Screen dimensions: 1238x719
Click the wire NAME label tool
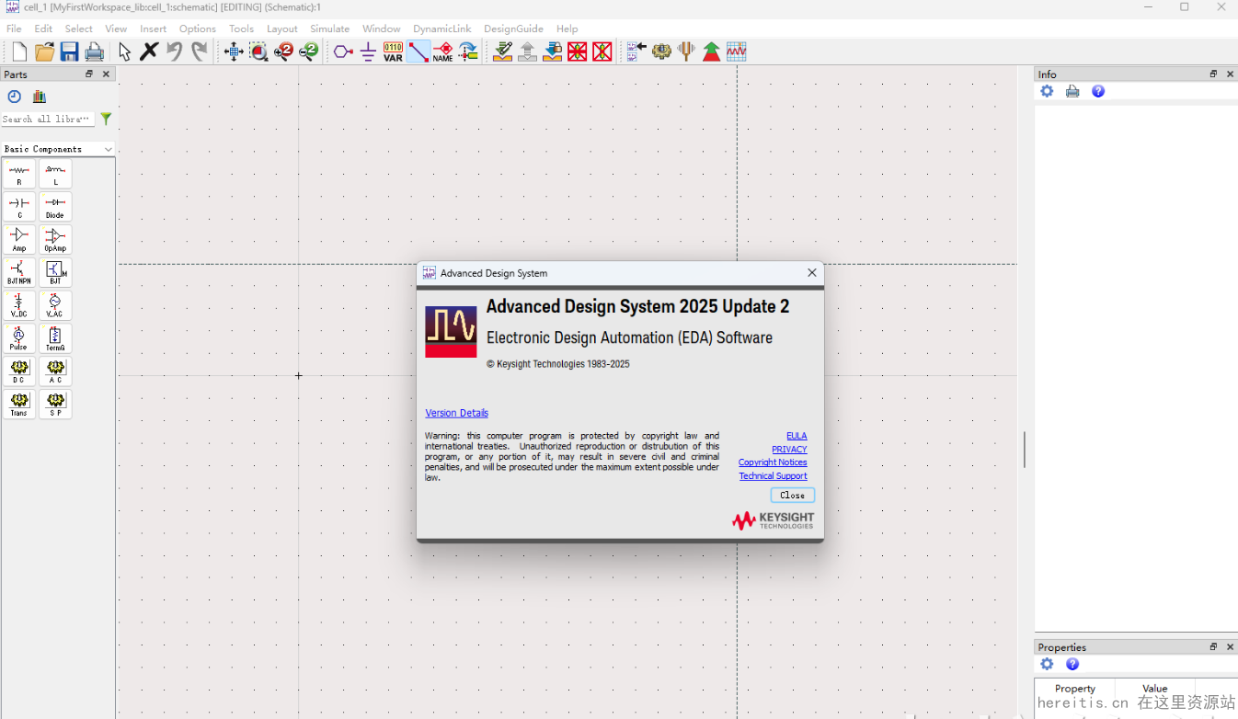[x=442, y=51]
